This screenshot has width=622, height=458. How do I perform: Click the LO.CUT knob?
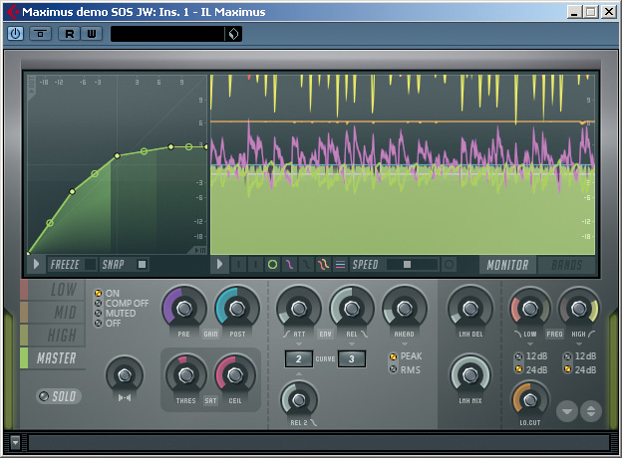[x=530, y=400]
